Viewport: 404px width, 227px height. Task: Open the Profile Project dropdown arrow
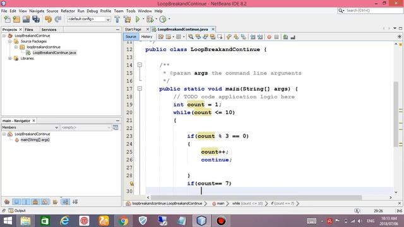tap(169, 19)
